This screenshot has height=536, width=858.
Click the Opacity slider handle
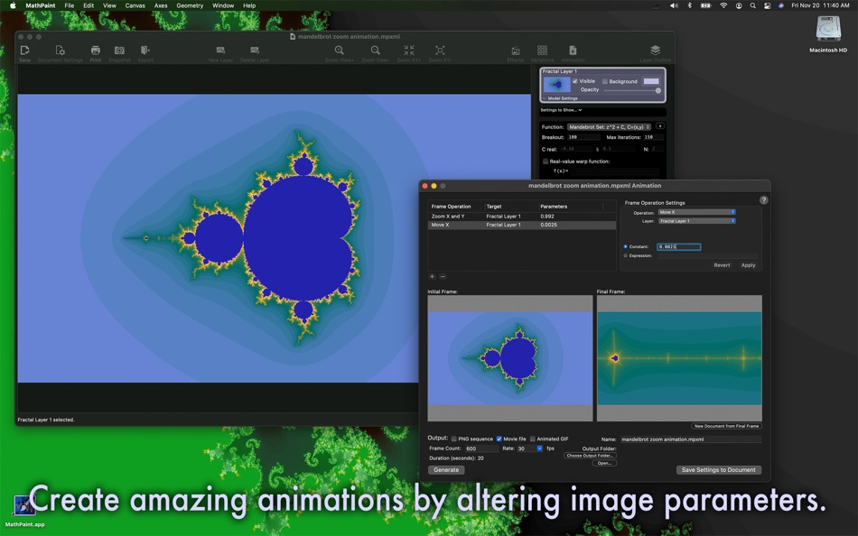tap(658, 90)
